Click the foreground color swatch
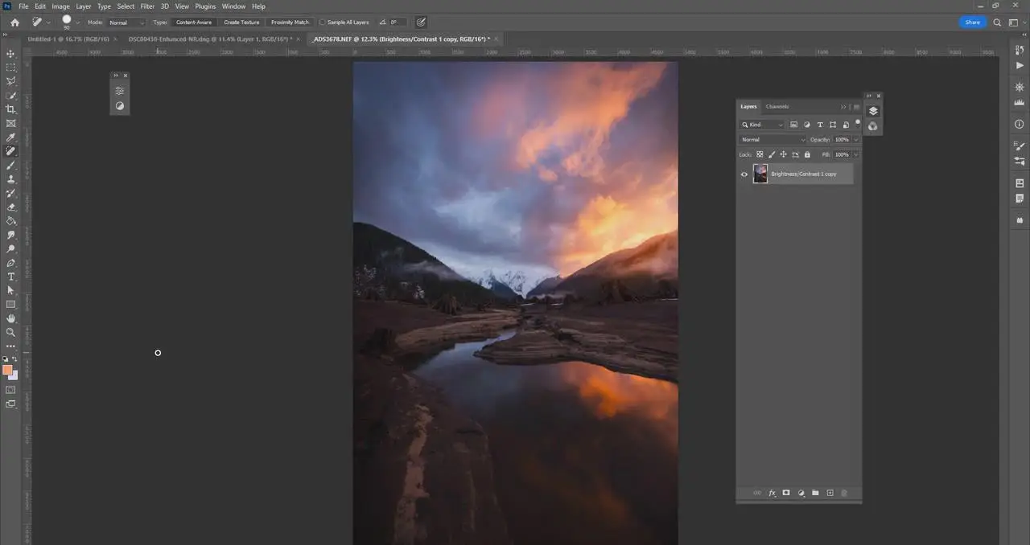1030x545 pixels. (x=7, y=370)
